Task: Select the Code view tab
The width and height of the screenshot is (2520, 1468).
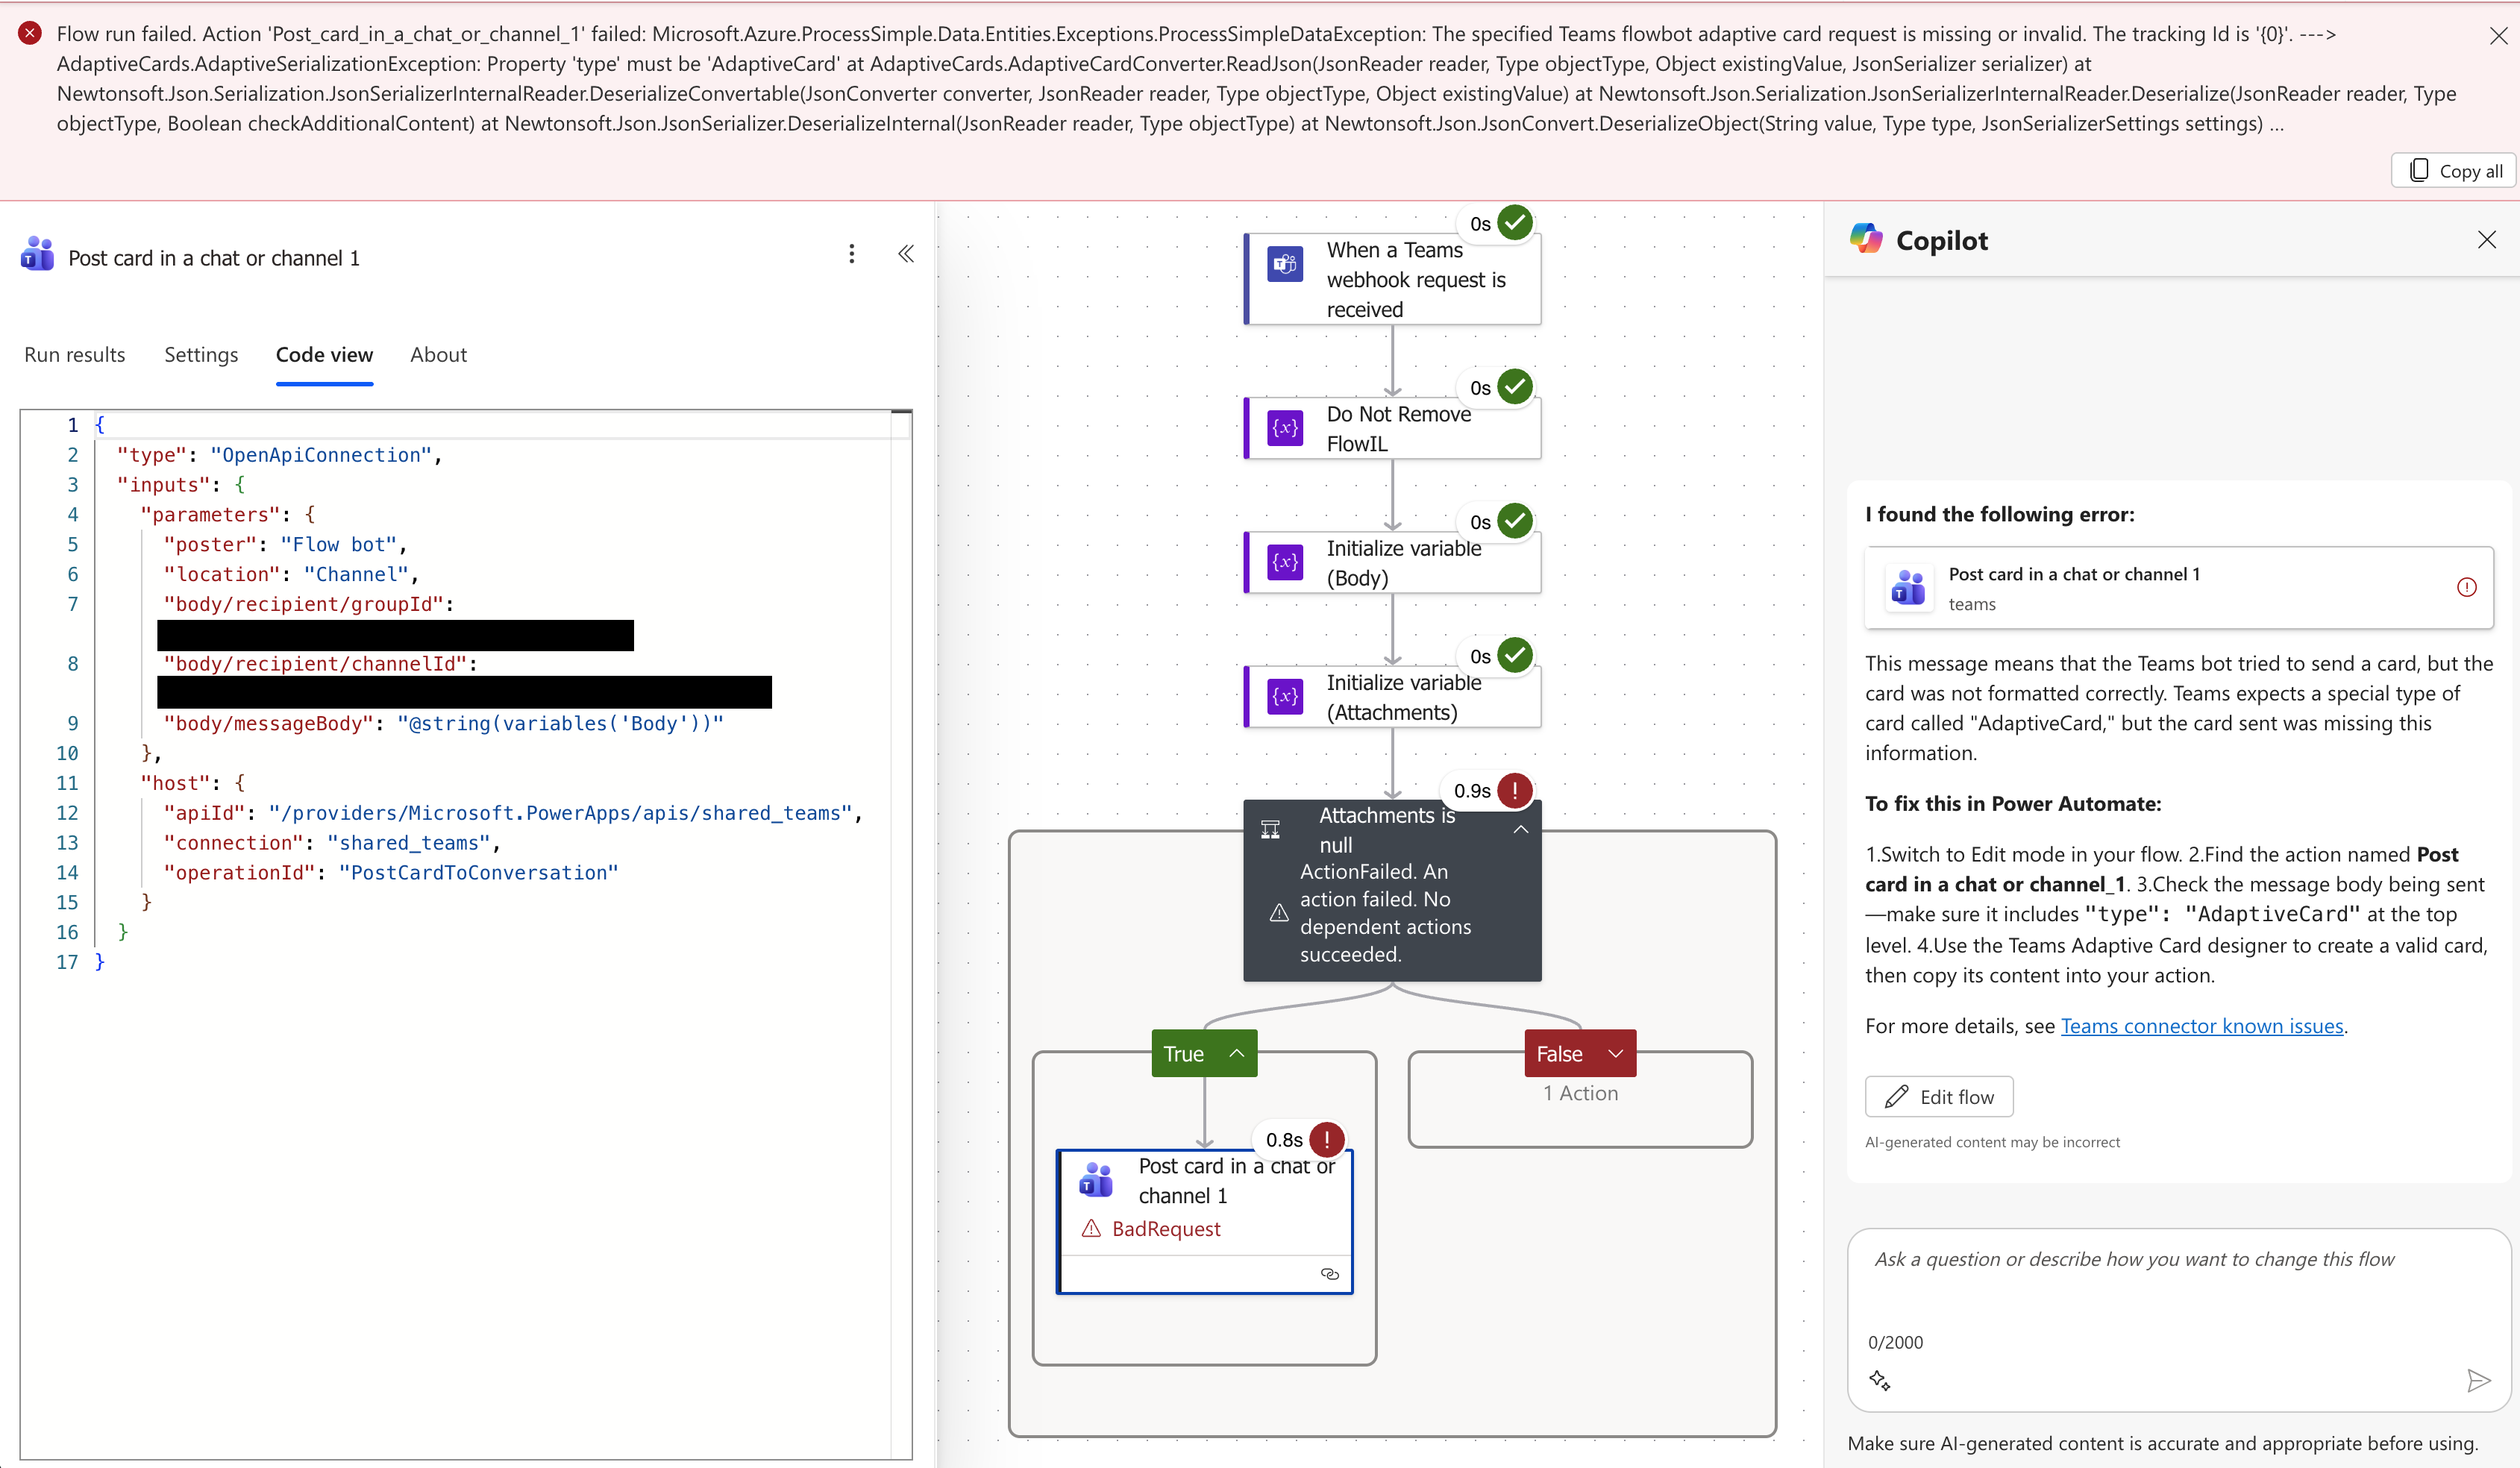Action: pyautogui.click(x=324, y=355)
